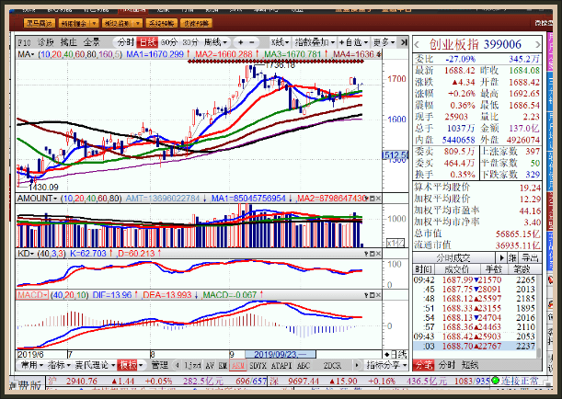562x399 pixels.
Task: Click the 细 detail button
Action: (x=513, y=257)
